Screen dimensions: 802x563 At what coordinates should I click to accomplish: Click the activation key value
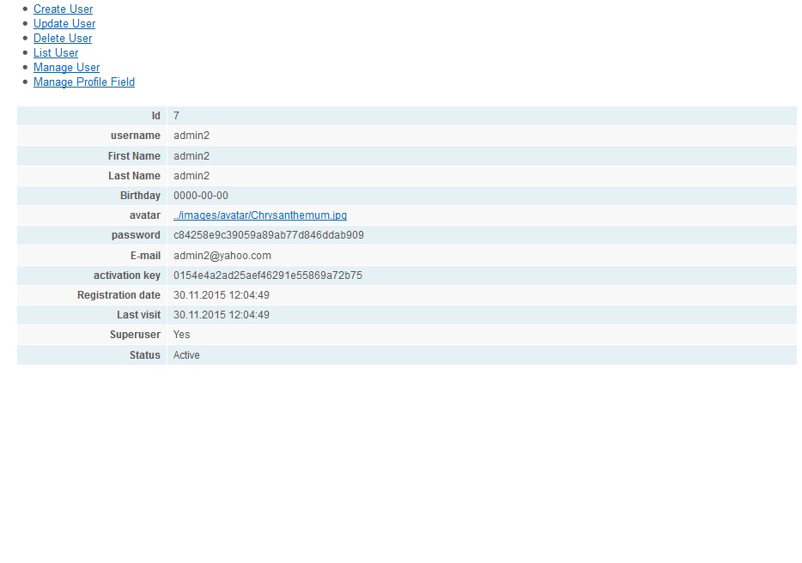(268, 275)
